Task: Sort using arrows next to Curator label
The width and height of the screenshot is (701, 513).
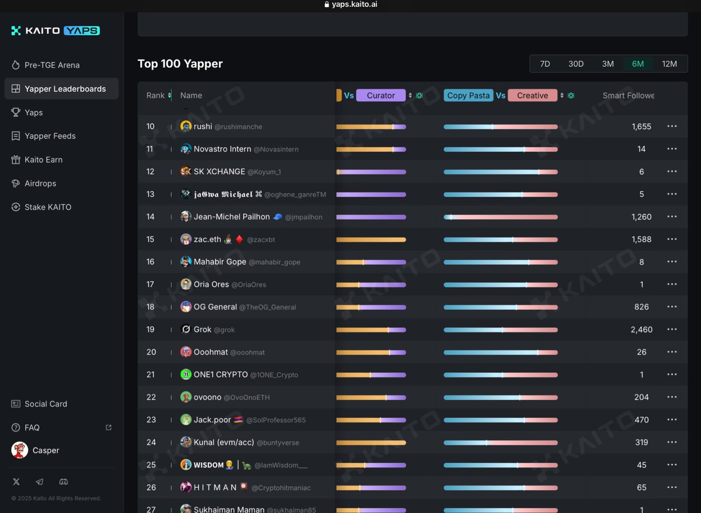Action: coord(410,95)
